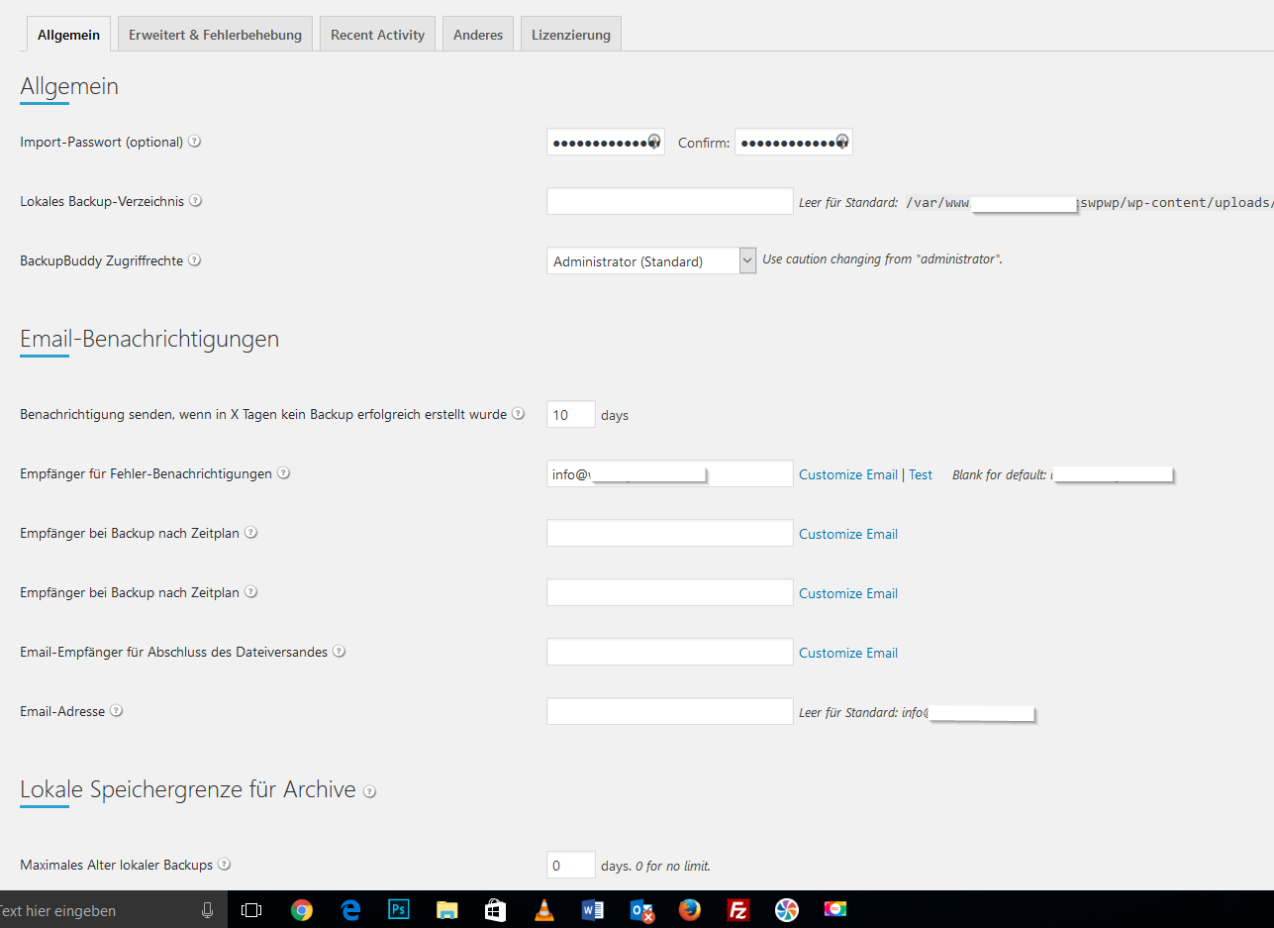The width and height of the screenshot is (1274, 928).
Task: Click Customize Email for Fehler-Benachrichtigungen
Action: (x=847, y=473)
